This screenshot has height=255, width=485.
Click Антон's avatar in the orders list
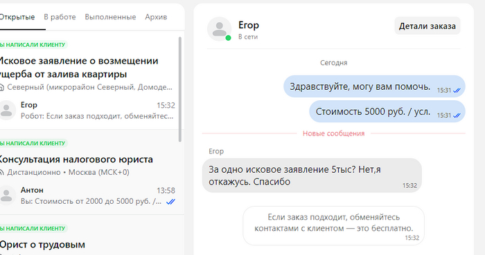(6, 196)
